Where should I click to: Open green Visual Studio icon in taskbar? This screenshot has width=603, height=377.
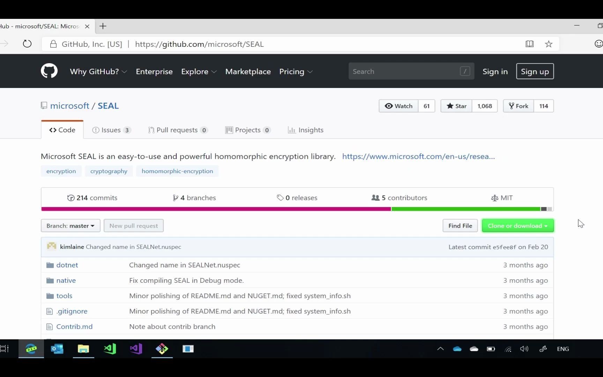click(x=110, y=349)
